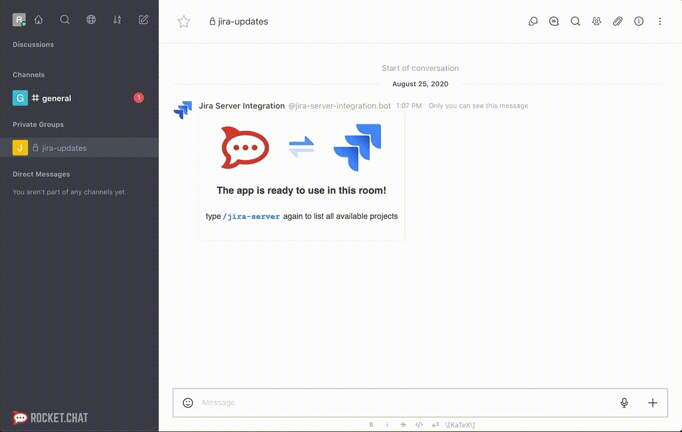Screen dimensions: 682x432
Task: Toggle bold formatting in message composer
Action: coord(371,425)
